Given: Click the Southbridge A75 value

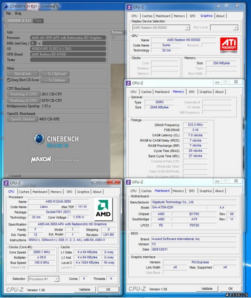Looking at the screenshot, I should (x=194, y=219).
